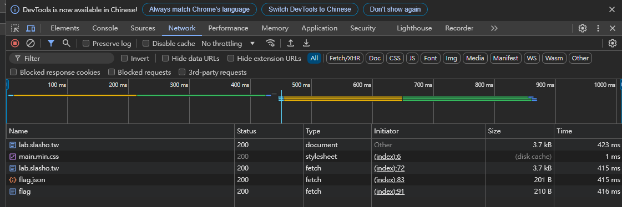Import HAR file with upload arrow
The image size is (622, 207).
pyautogui.click(x=290, y=43)
